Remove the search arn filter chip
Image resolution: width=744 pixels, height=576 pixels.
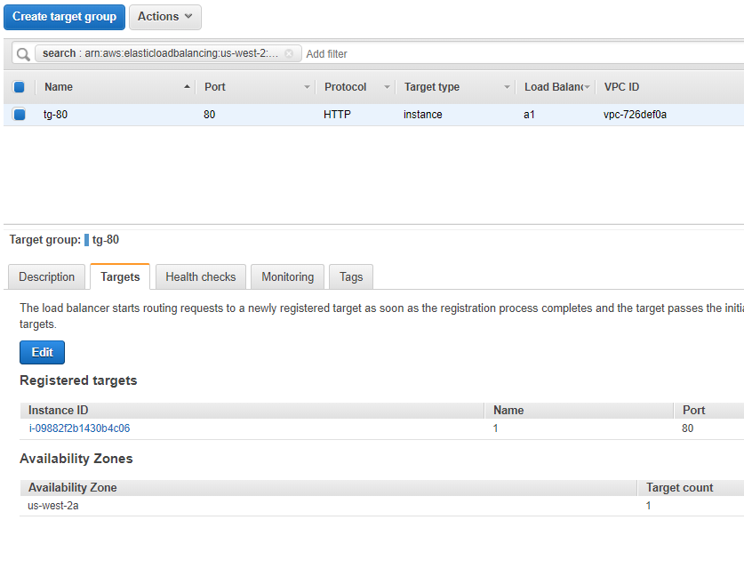tap(289, 53)
